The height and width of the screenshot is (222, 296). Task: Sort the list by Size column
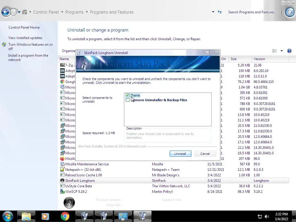point(234,59)
